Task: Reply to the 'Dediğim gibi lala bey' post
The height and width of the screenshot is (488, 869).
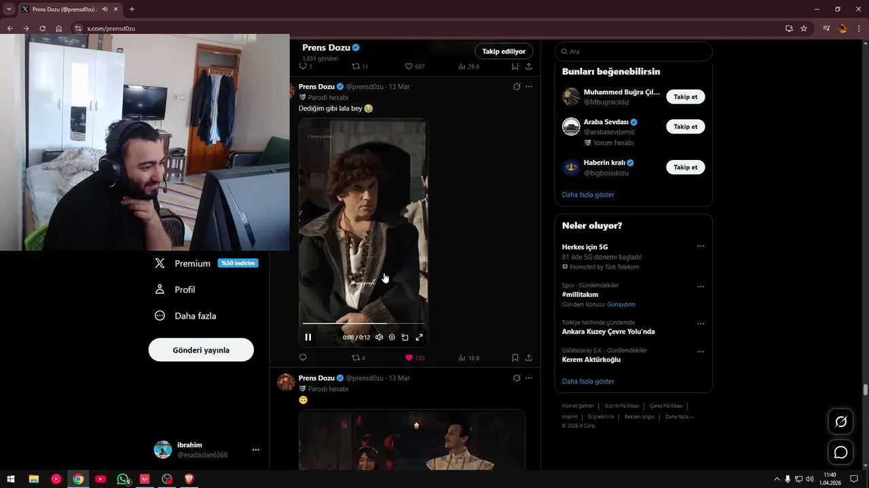Action: 303,358
